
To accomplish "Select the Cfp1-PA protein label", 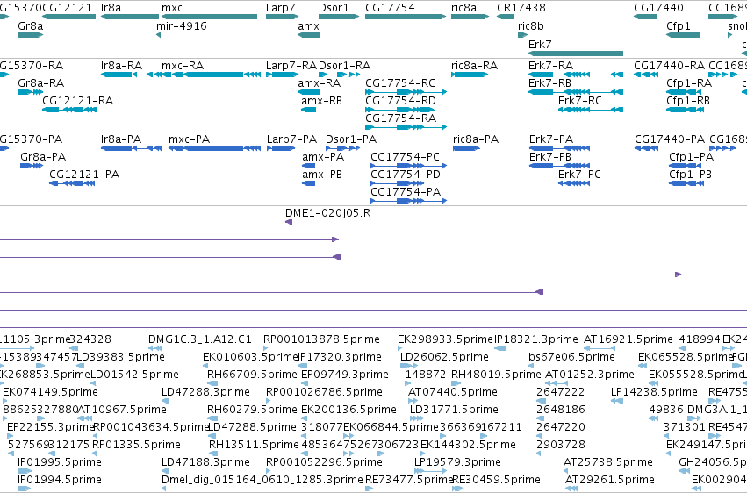I will pyautogui.click(x=692, y=156).
